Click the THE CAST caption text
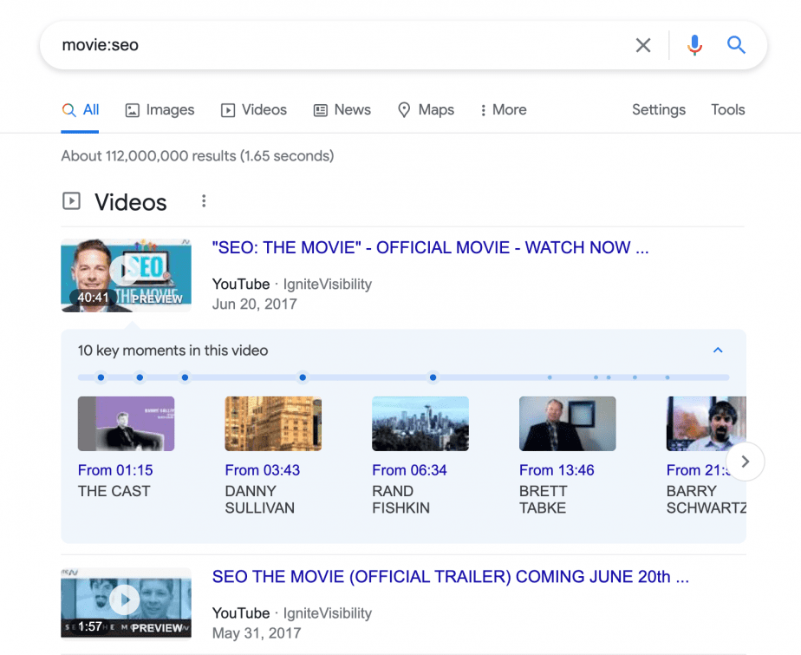This screenshot has width=801, height=655. pos(114,491)
